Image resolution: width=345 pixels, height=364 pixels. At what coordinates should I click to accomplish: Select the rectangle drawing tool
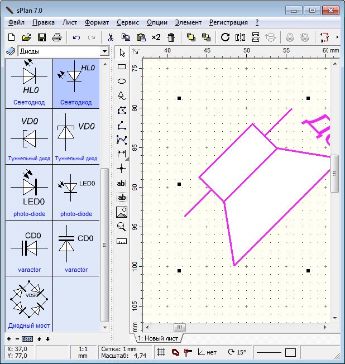click(122, 66)
